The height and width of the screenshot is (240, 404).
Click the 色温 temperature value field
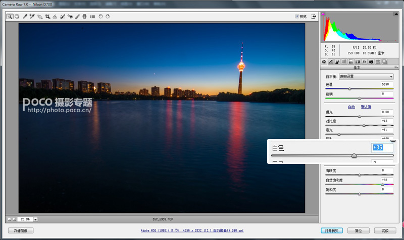[x=387, y=84]
